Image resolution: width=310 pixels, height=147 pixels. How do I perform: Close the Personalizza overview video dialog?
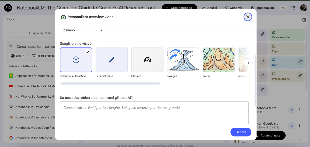(x=247, y=17)
